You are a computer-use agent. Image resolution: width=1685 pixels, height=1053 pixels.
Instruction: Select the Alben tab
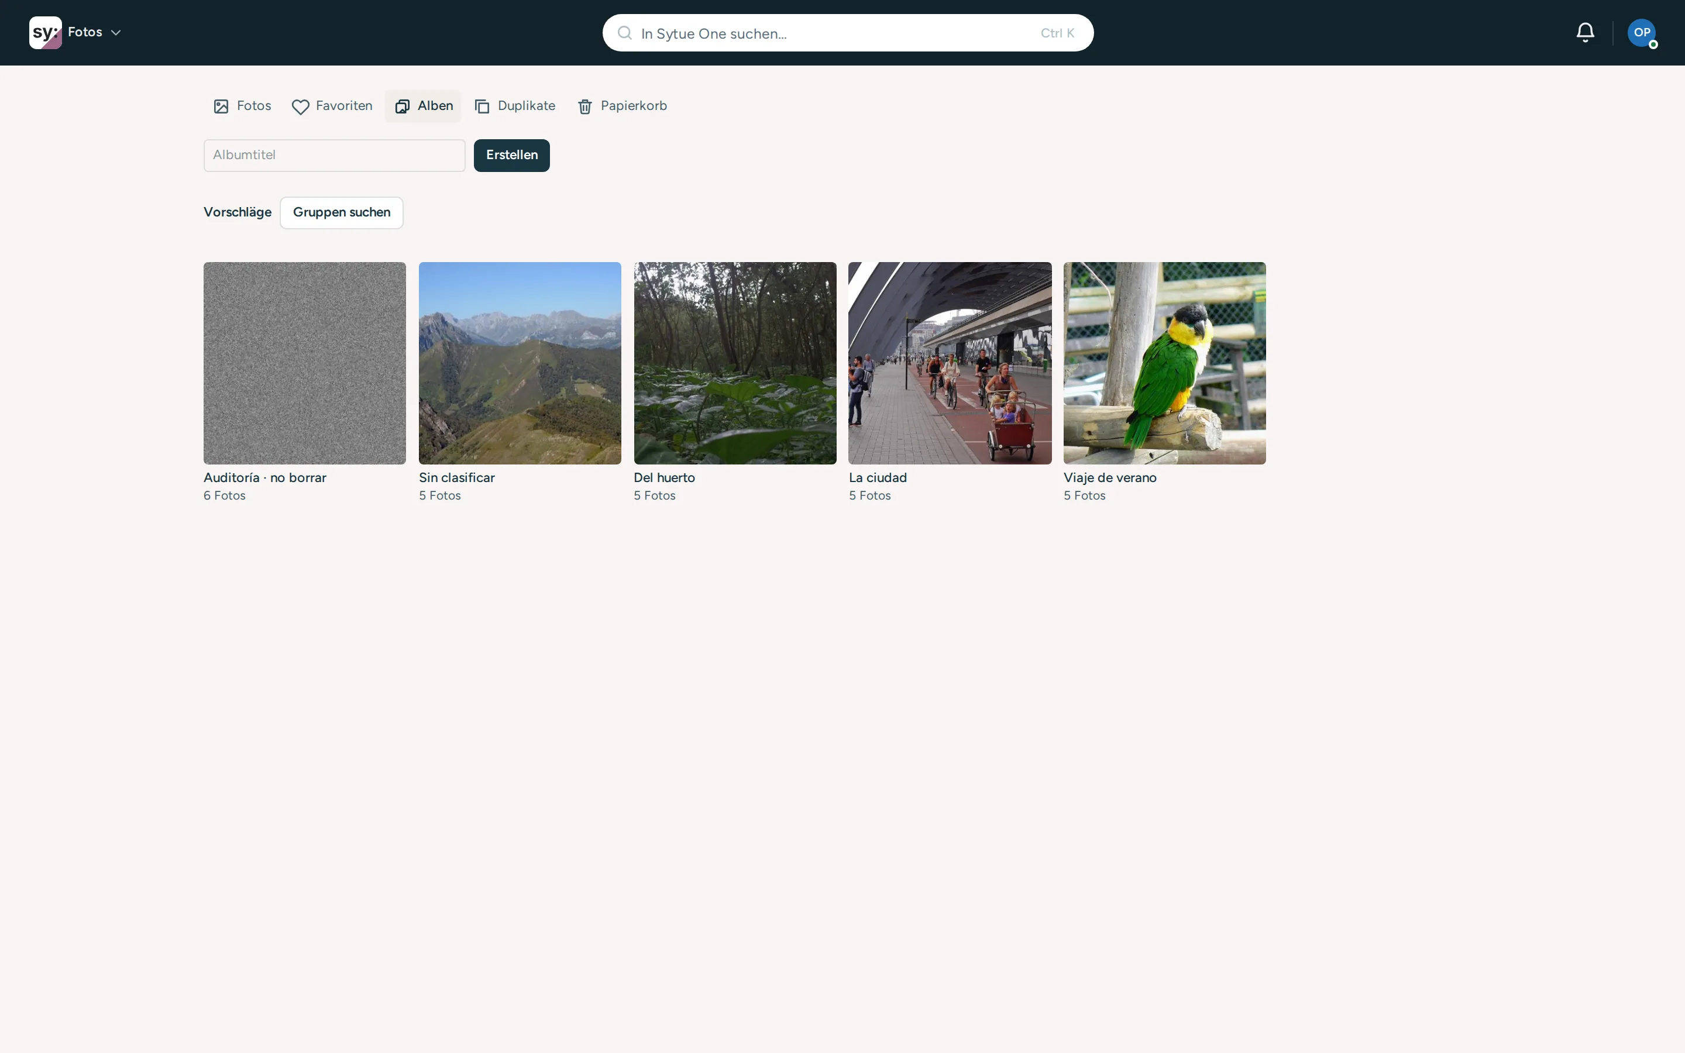coord(424,106)
